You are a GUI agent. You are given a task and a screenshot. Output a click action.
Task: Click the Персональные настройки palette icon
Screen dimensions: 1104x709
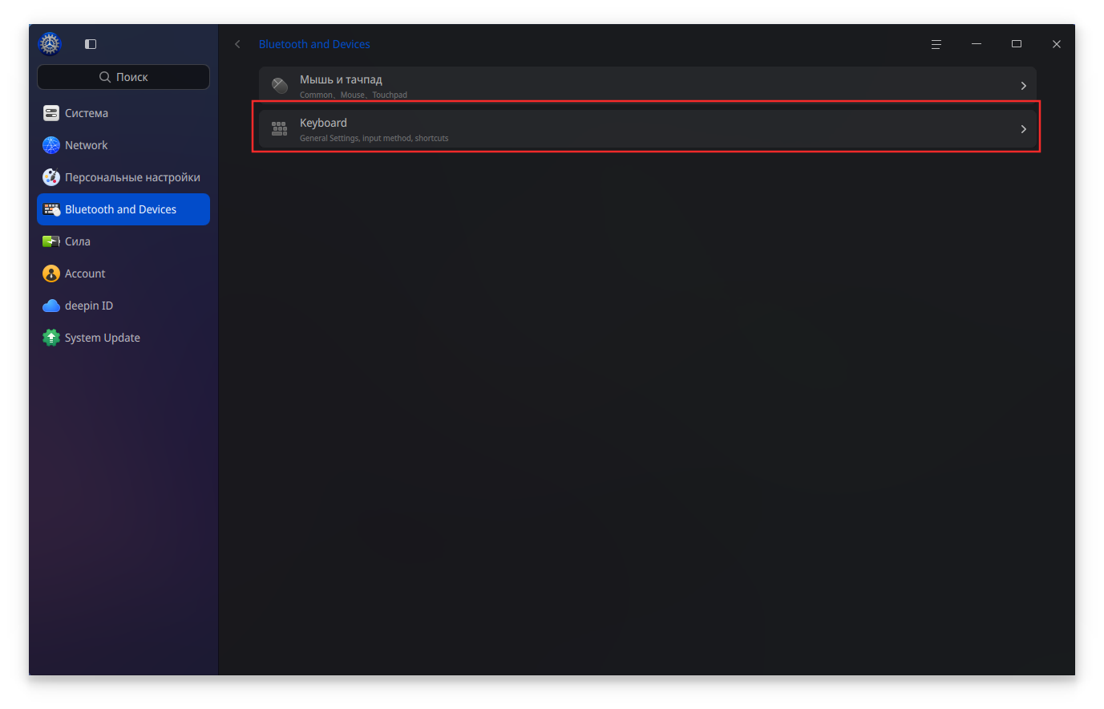point(51,177)
